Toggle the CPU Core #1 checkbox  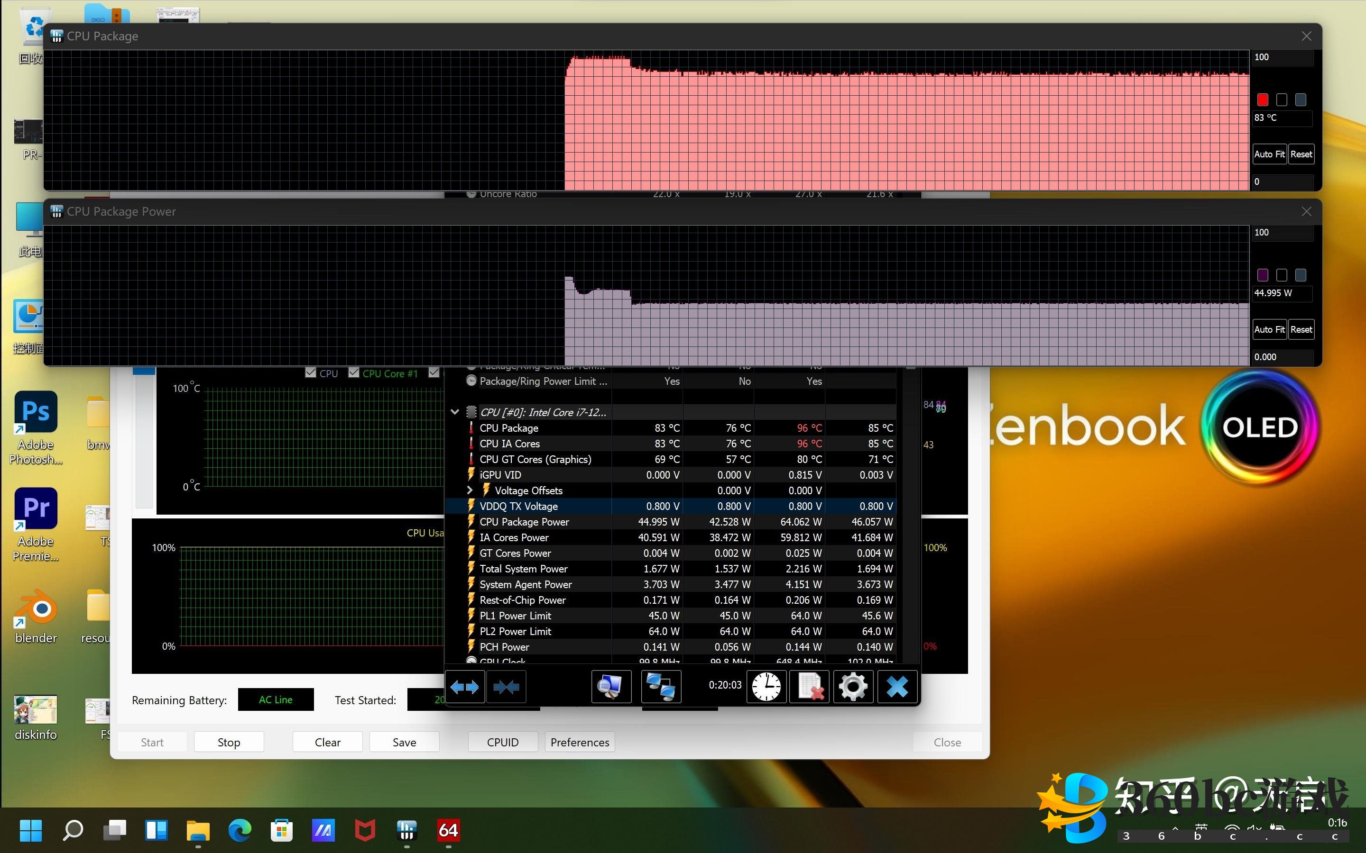pos(354,373)
